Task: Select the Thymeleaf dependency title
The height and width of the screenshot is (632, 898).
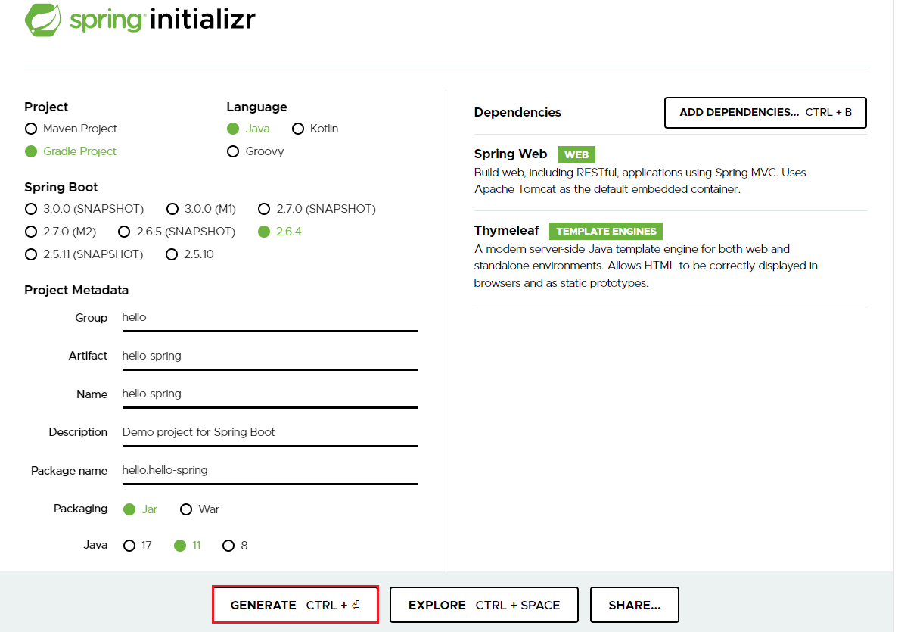Action: tap(506, 230)
